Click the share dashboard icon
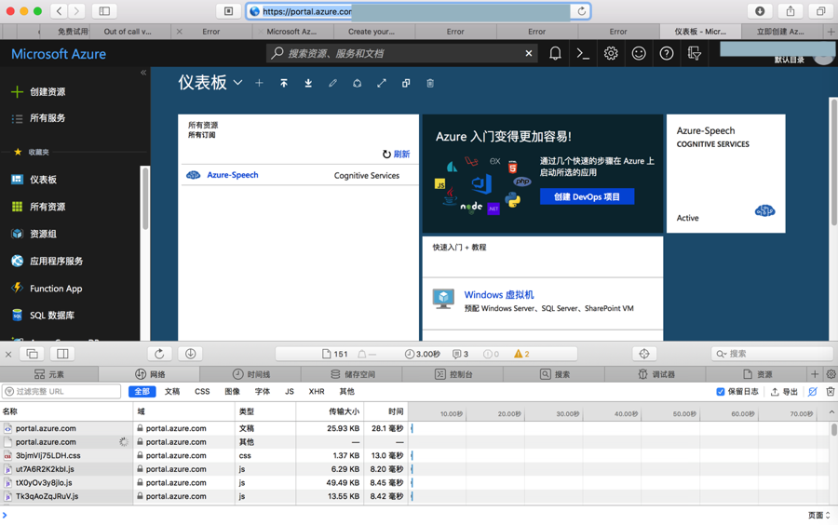The image size is (838, 525). coord(357,83)
